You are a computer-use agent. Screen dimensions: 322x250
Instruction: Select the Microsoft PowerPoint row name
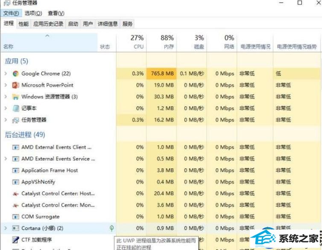coord(47,85)
